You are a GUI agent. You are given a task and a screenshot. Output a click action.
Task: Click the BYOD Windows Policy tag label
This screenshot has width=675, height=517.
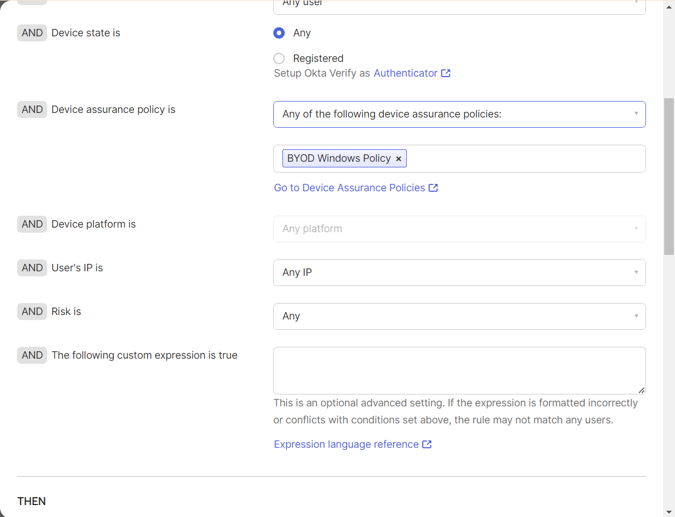[339, 158]
